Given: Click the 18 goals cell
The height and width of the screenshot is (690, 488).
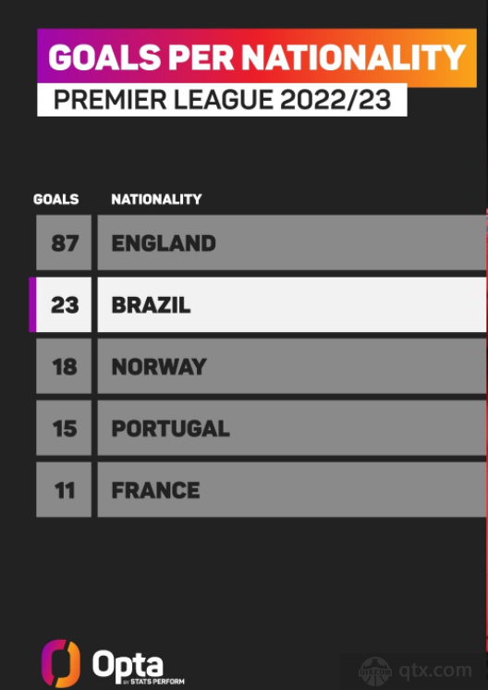Looking at the screenshot, I should (64, 366).
